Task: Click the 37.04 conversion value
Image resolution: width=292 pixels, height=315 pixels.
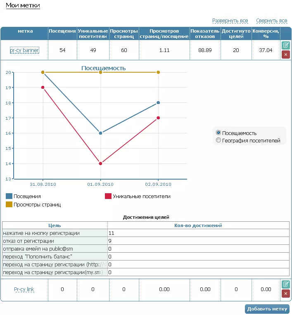Action: [266, 50]
